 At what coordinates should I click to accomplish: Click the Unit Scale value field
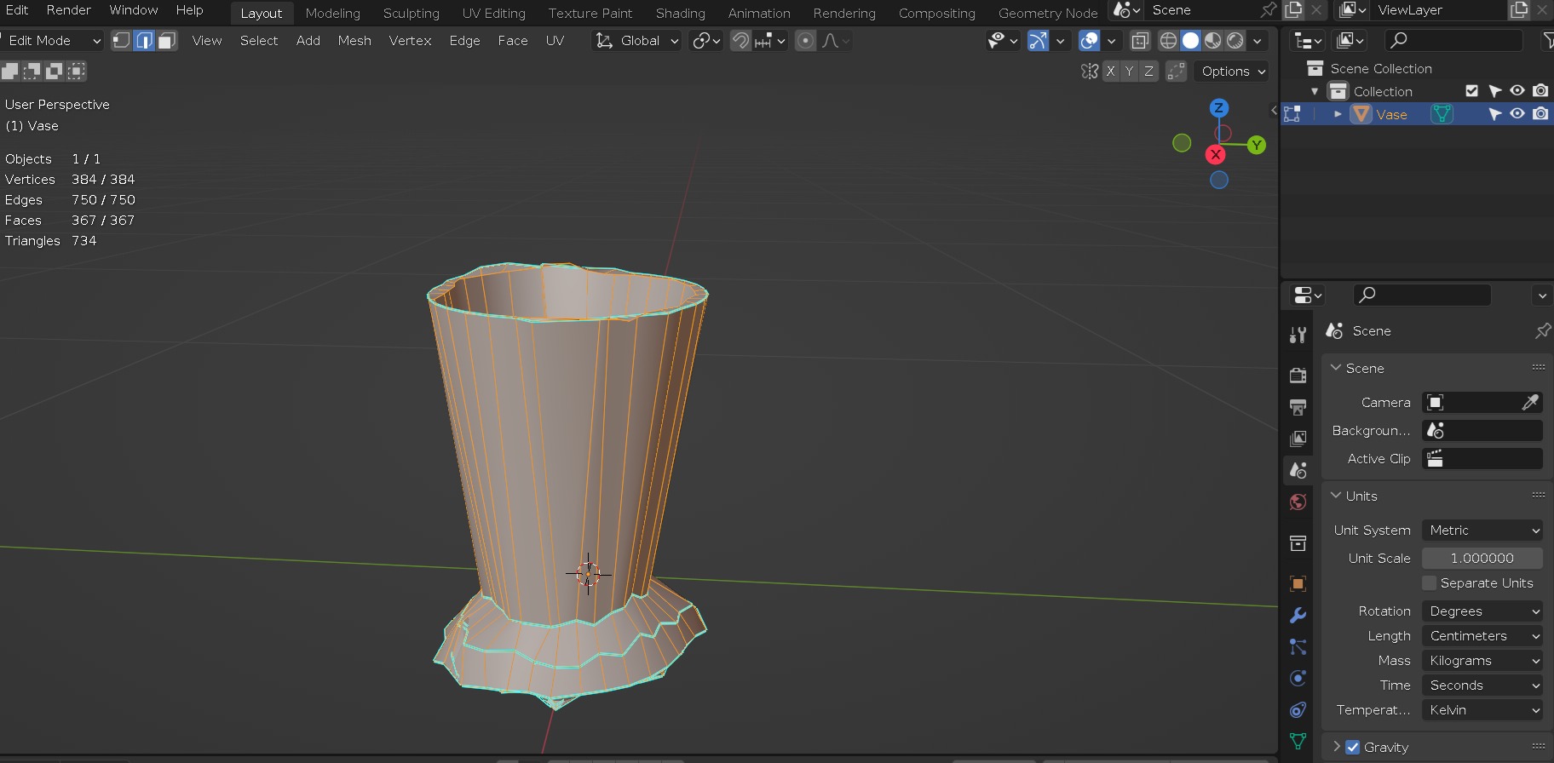1482,558
